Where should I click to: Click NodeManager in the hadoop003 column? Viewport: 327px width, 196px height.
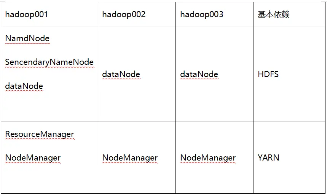208,158
